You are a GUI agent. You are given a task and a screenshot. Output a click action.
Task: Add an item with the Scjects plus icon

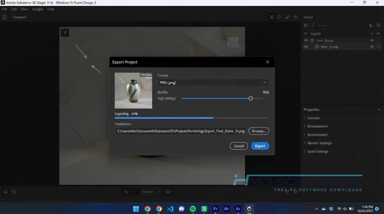click(x=372, y=33)
